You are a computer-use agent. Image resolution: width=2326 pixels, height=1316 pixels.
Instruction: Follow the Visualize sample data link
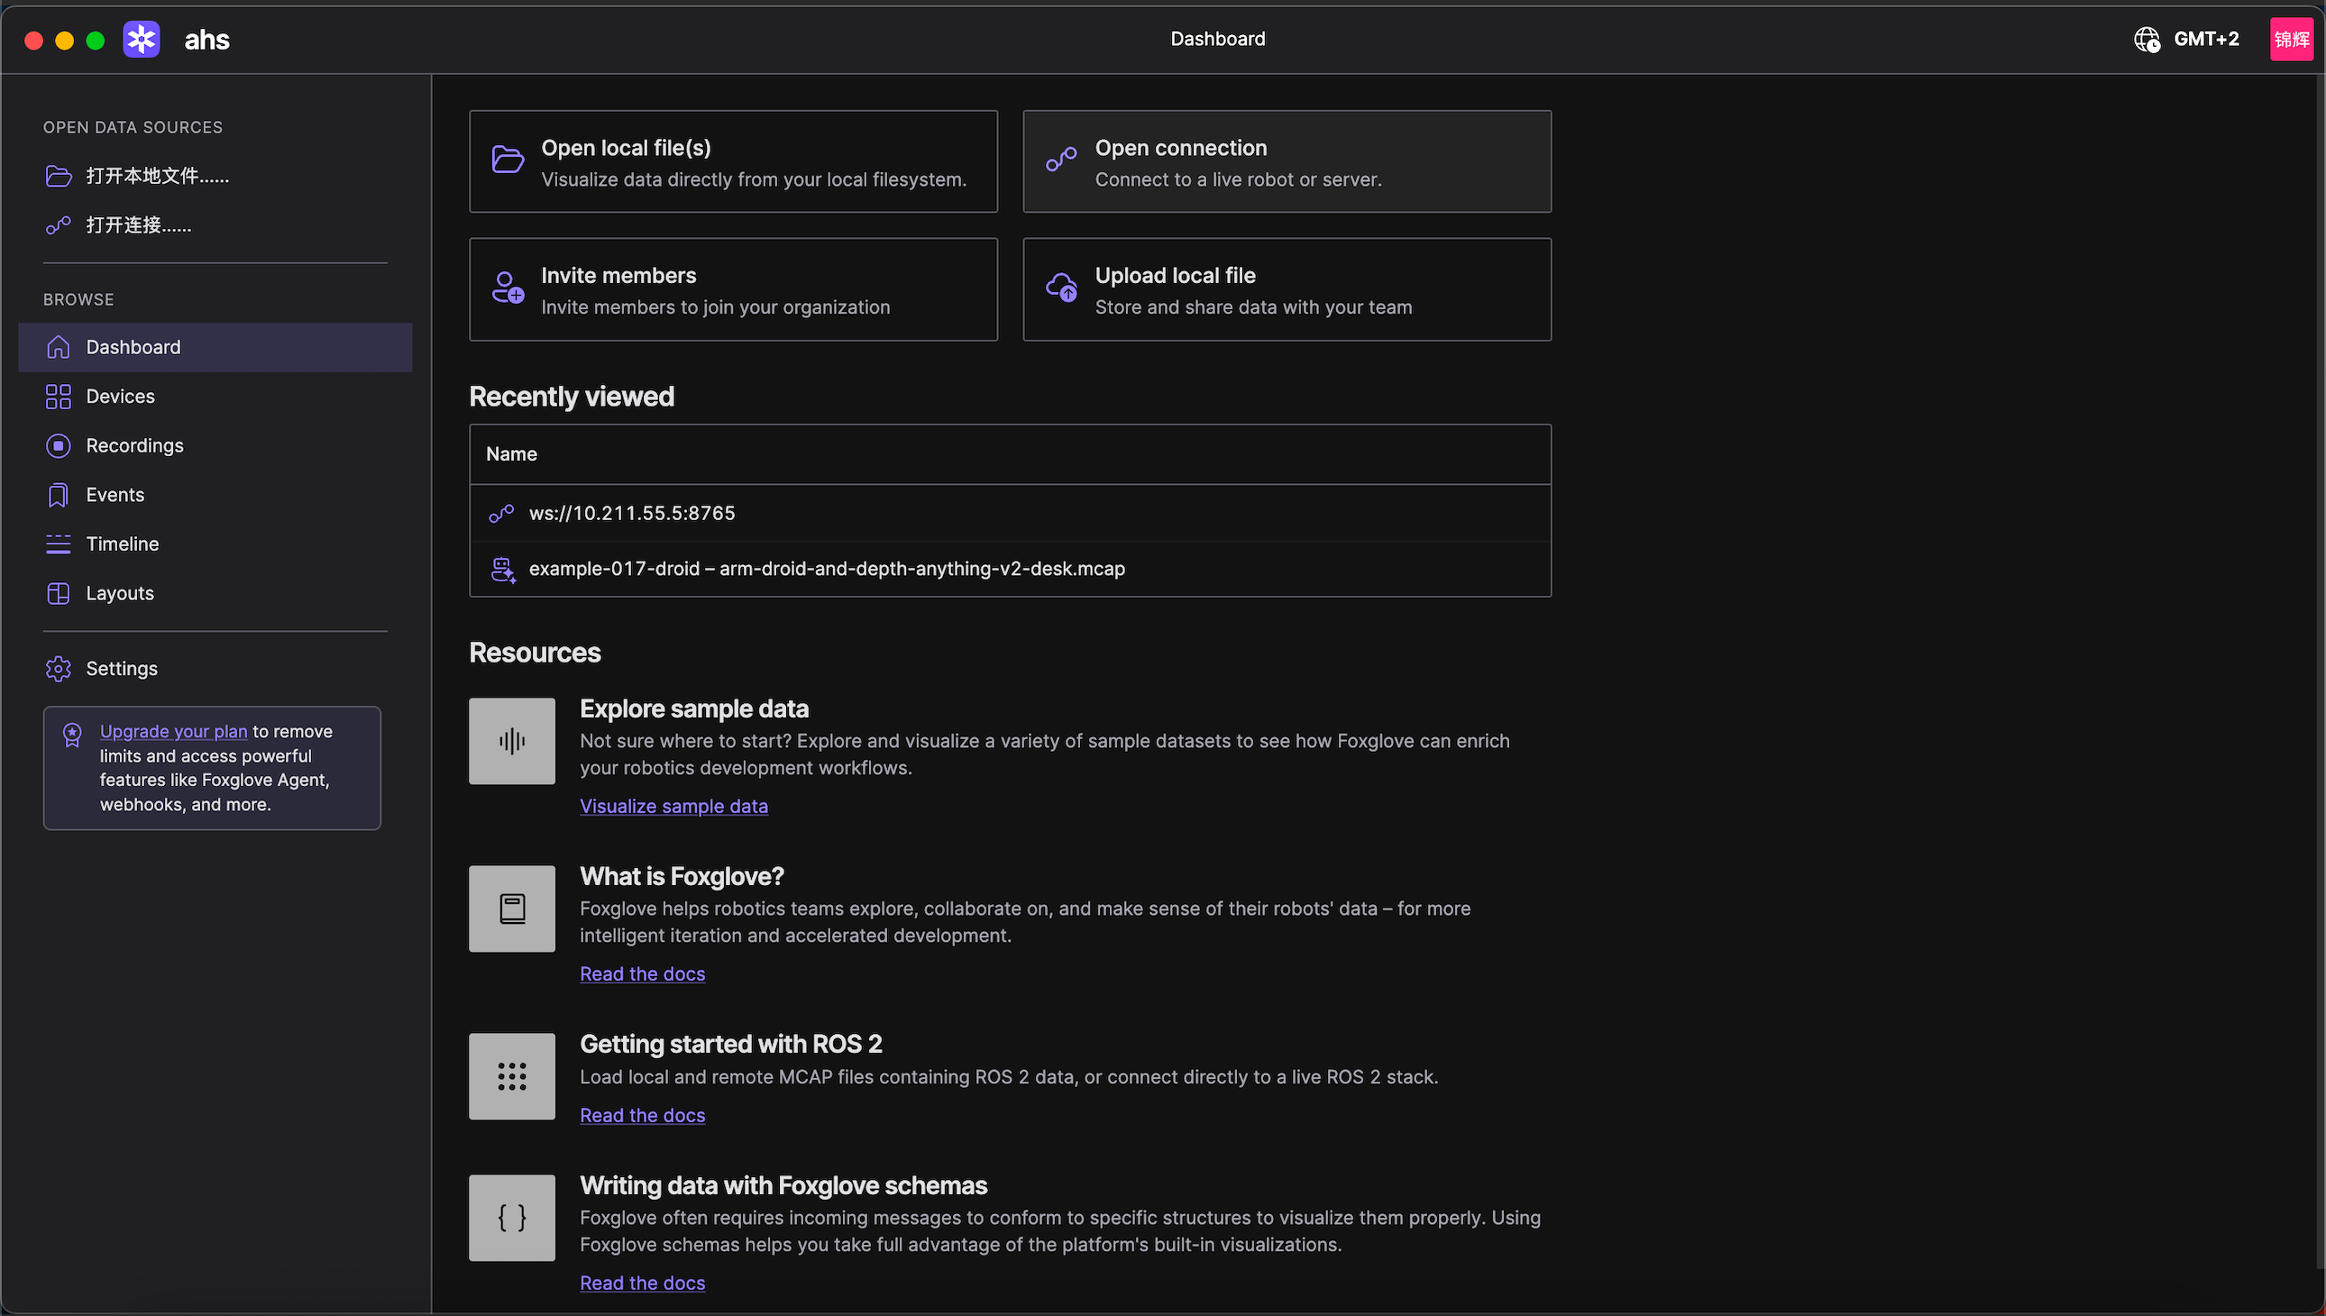pos(673,806)
